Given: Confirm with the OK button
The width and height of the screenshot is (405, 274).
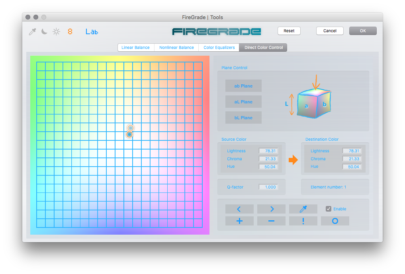Looking at the screenshot, I should (363, 31).
